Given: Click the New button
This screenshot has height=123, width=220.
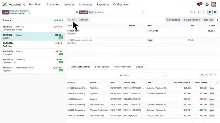Looking at the screenshot, I should (6, 12).
